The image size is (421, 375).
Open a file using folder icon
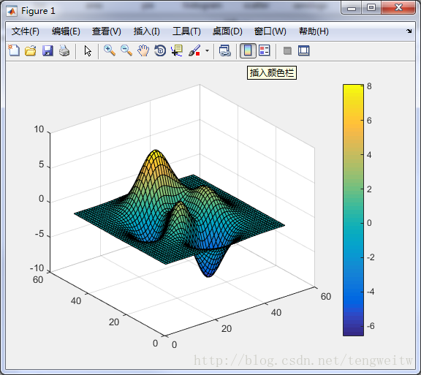[x=31, y=50]
